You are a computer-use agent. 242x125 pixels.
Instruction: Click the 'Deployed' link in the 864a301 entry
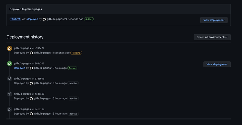[x=20, y=68]
